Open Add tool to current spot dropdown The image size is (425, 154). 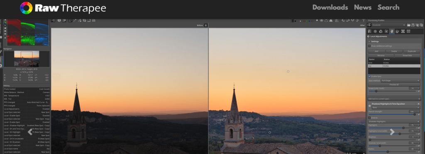coord(394,99)
